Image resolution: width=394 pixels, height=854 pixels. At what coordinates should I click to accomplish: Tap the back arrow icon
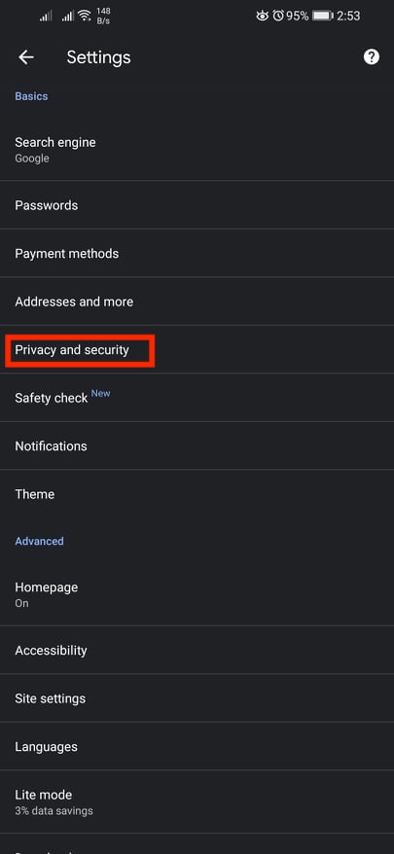[25, 57]
